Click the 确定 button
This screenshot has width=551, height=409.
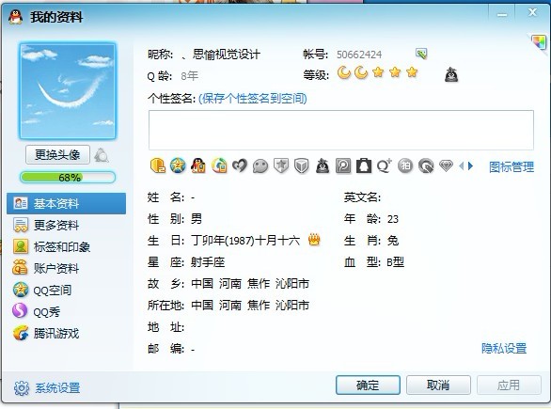point(368,385)
